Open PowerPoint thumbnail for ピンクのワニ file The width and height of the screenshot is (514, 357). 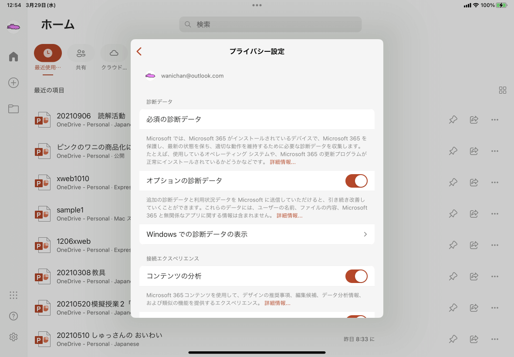point(43,152)
